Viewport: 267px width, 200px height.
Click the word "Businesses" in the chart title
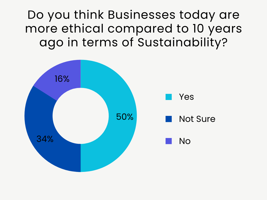pyautogui.click(x=142, y=15)
